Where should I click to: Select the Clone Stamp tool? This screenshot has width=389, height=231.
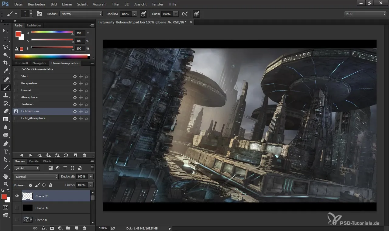point(6,95)
